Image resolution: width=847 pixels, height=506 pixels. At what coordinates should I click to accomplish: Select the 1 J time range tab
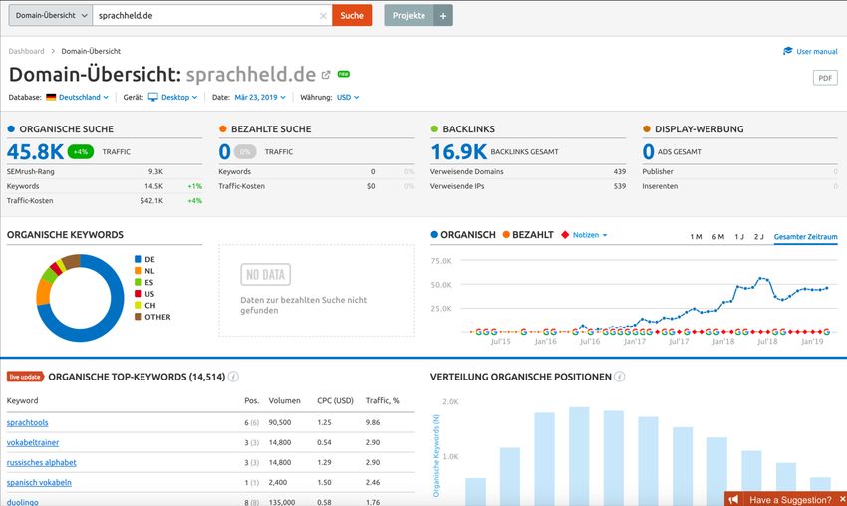(739, 236)
